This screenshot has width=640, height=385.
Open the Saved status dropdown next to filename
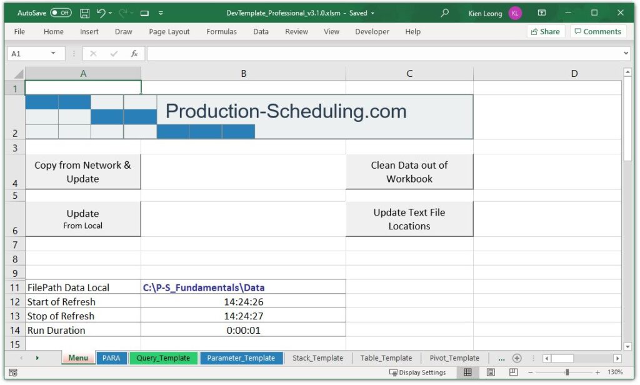(372, 13)
